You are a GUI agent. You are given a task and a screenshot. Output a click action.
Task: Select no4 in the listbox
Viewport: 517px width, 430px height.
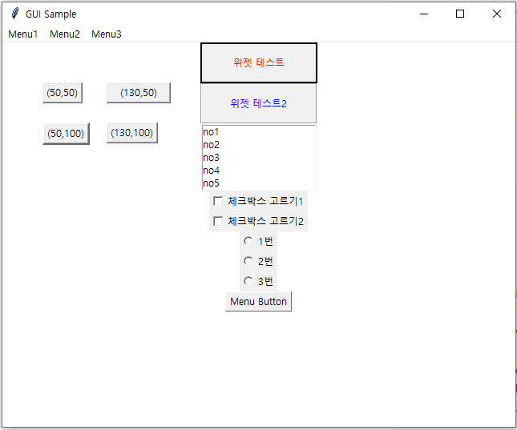coord(259,171)
